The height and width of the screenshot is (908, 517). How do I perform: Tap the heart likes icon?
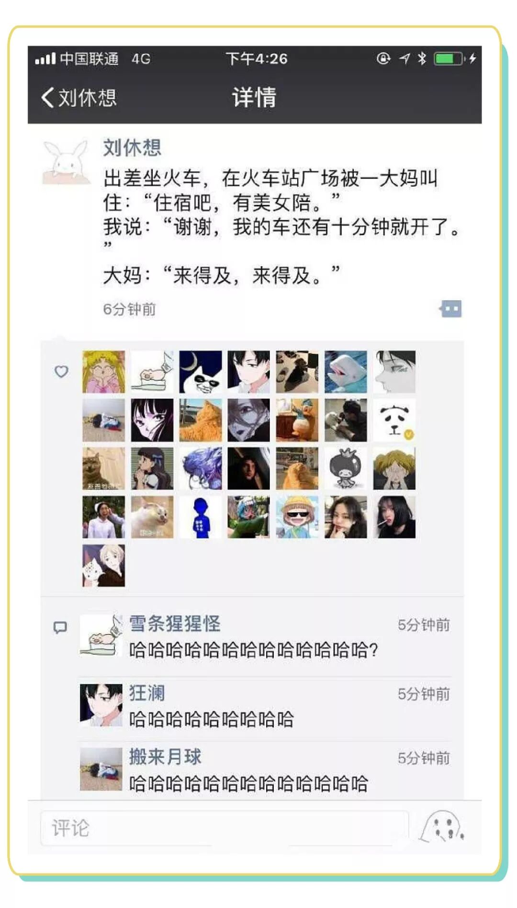(61, 371)
